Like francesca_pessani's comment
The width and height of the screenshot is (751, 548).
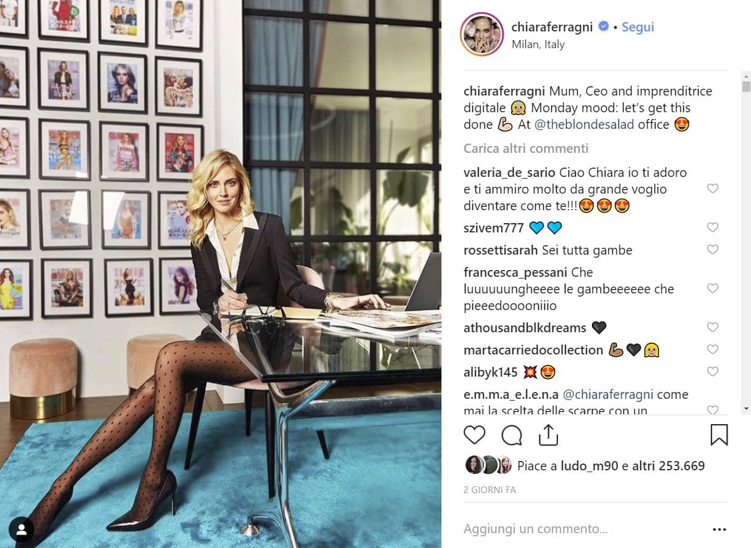(x=713, y=288)
